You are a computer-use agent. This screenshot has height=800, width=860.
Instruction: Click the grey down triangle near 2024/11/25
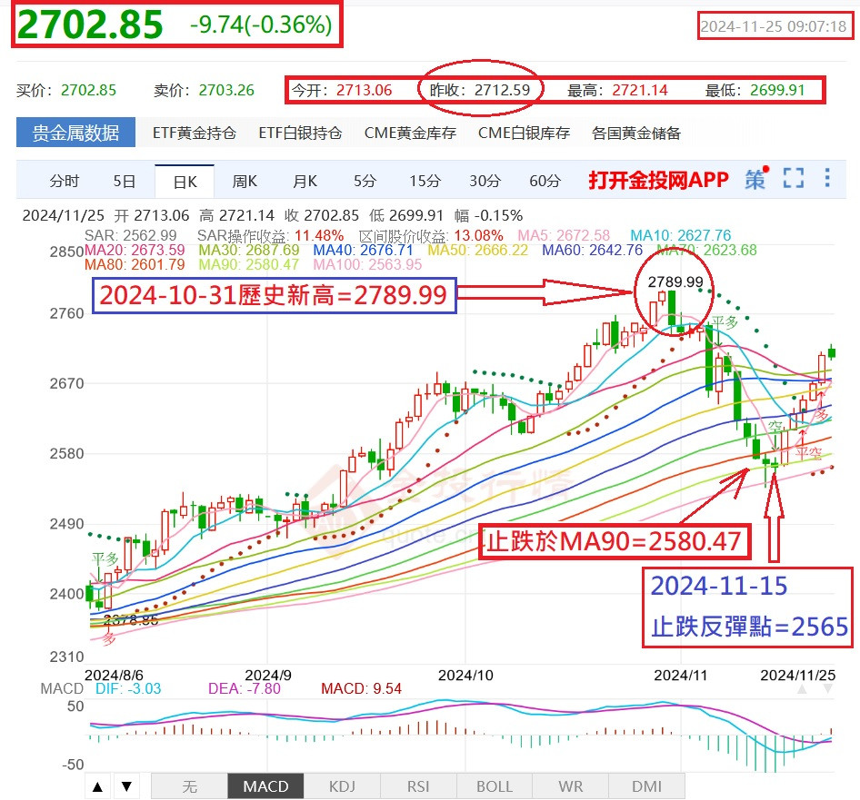coord(828,689)
